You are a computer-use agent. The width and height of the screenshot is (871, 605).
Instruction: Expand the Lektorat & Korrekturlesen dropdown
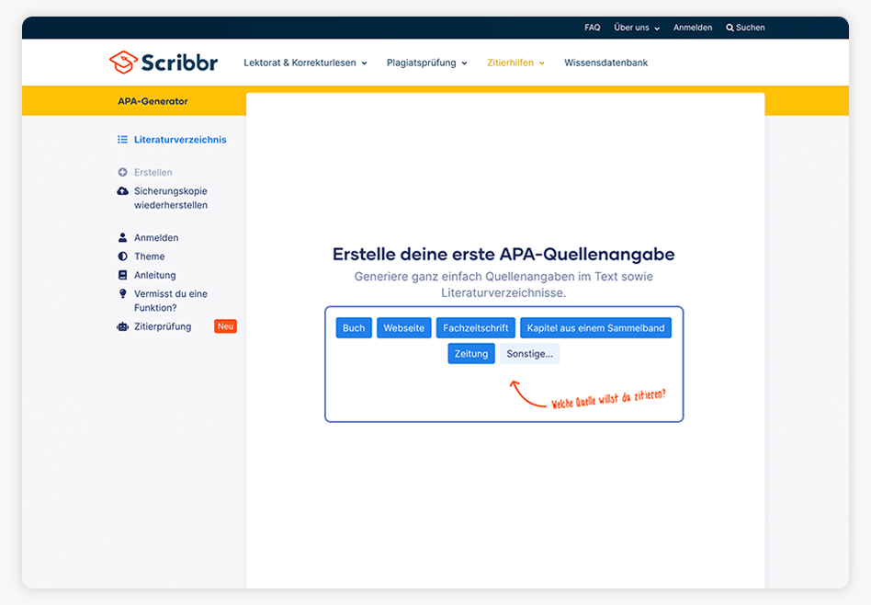(305, 63)
